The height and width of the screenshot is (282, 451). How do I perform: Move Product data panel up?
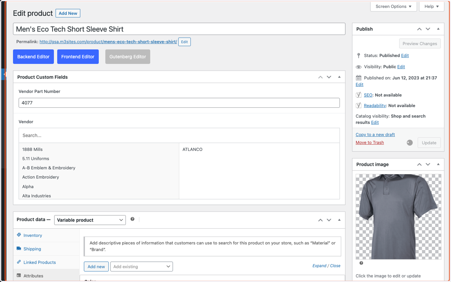click(320, 220)
